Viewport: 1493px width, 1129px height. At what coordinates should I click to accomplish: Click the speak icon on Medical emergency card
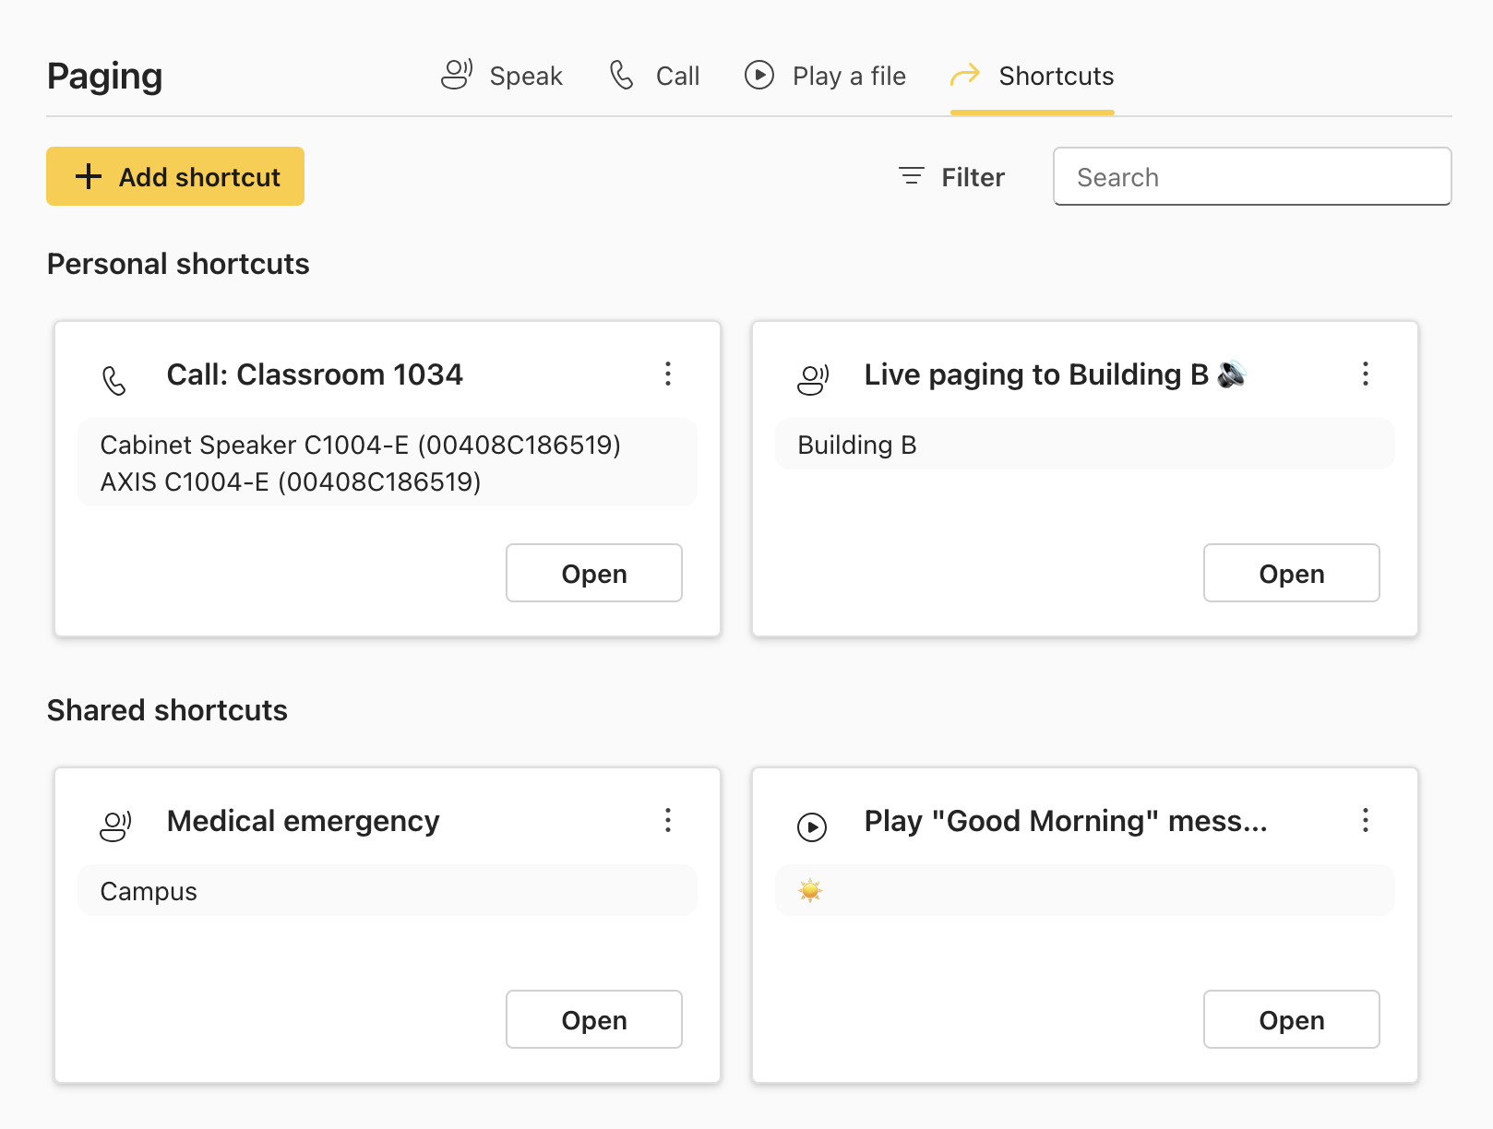[x=115, y=826]
